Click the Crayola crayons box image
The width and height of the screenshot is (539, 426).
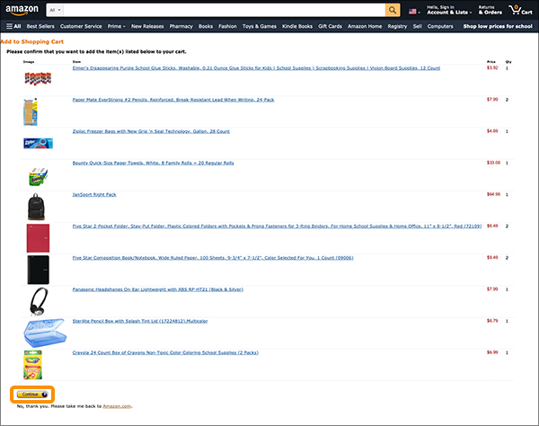[32, 365]
